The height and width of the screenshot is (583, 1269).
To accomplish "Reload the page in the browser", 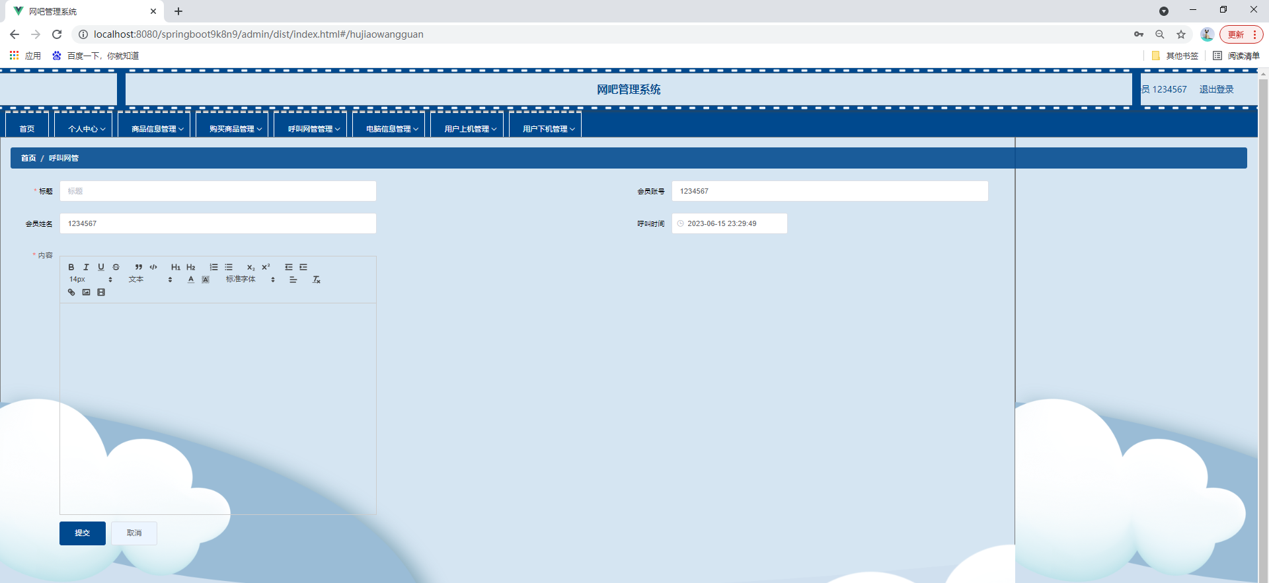I will (x=57, y=34).
